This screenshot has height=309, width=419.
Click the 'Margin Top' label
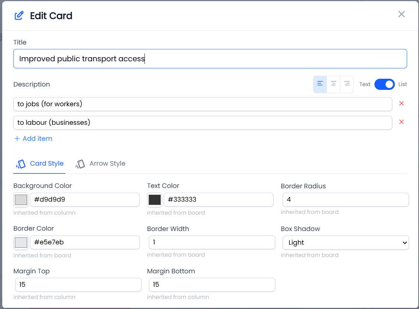(x=32, y=271)
